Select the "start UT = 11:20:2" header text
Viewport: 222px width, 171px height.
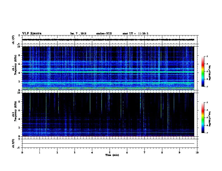click(x=135, y=34)
